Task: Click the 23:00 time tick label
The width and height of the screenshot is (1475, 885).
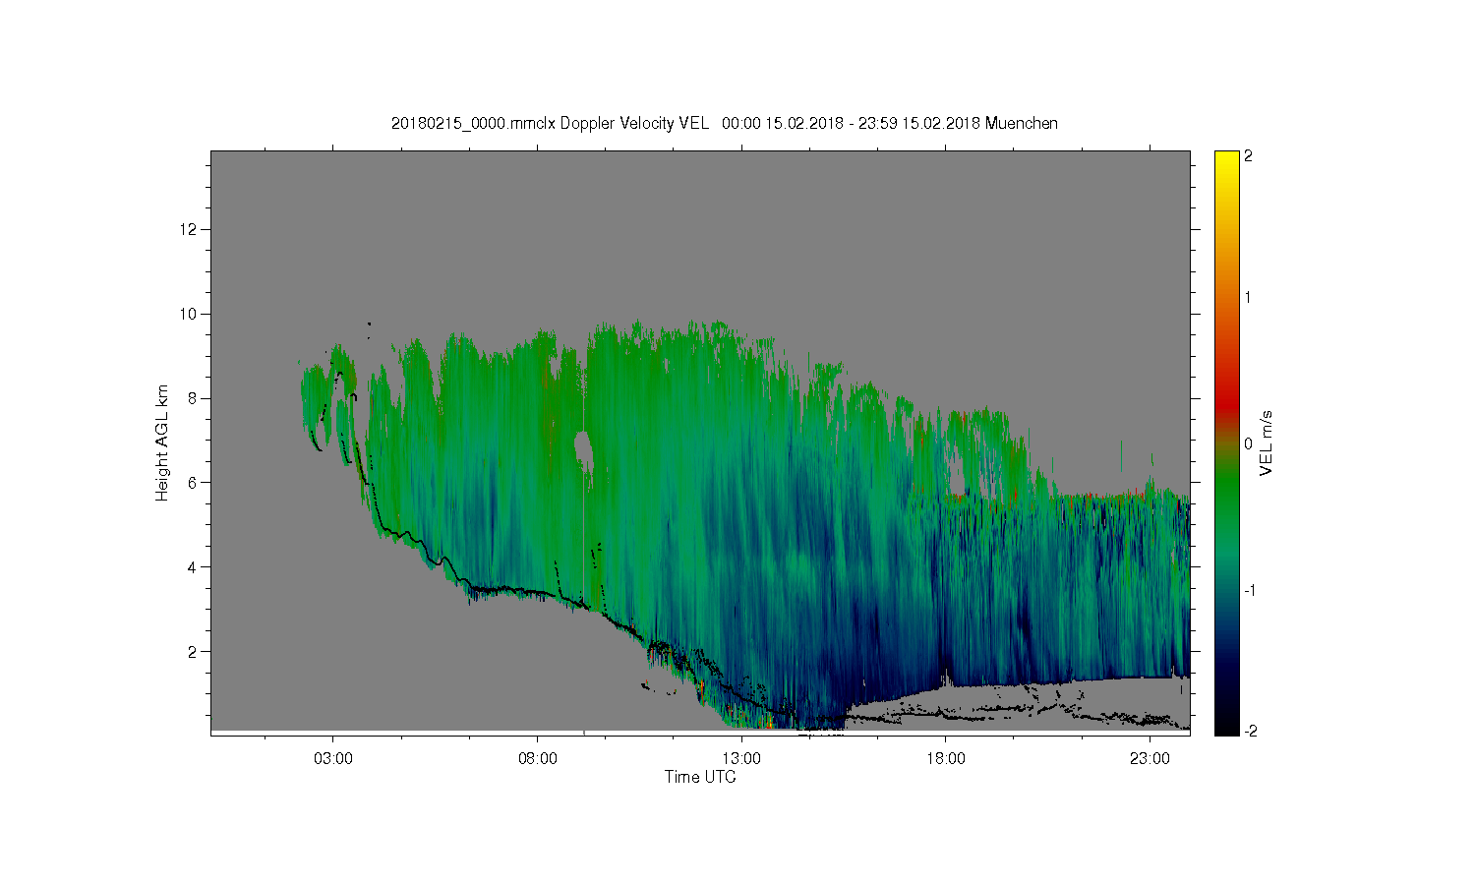Action: [1150, 759]
